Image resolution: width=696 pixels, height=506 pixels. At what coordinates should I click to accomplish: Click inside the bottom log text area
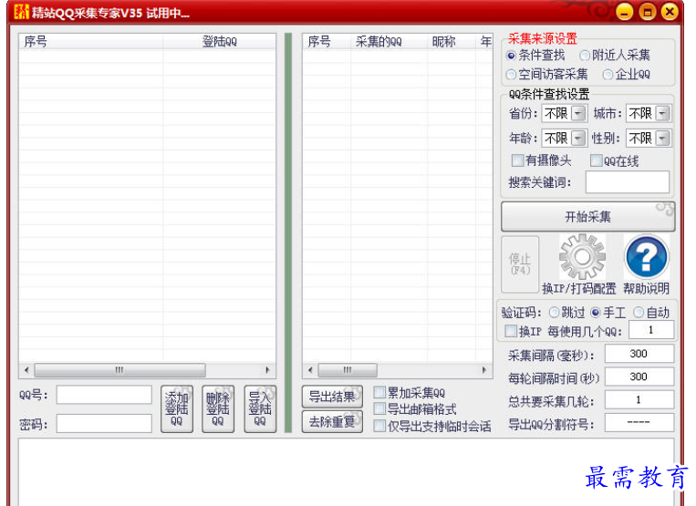[347, 472]
